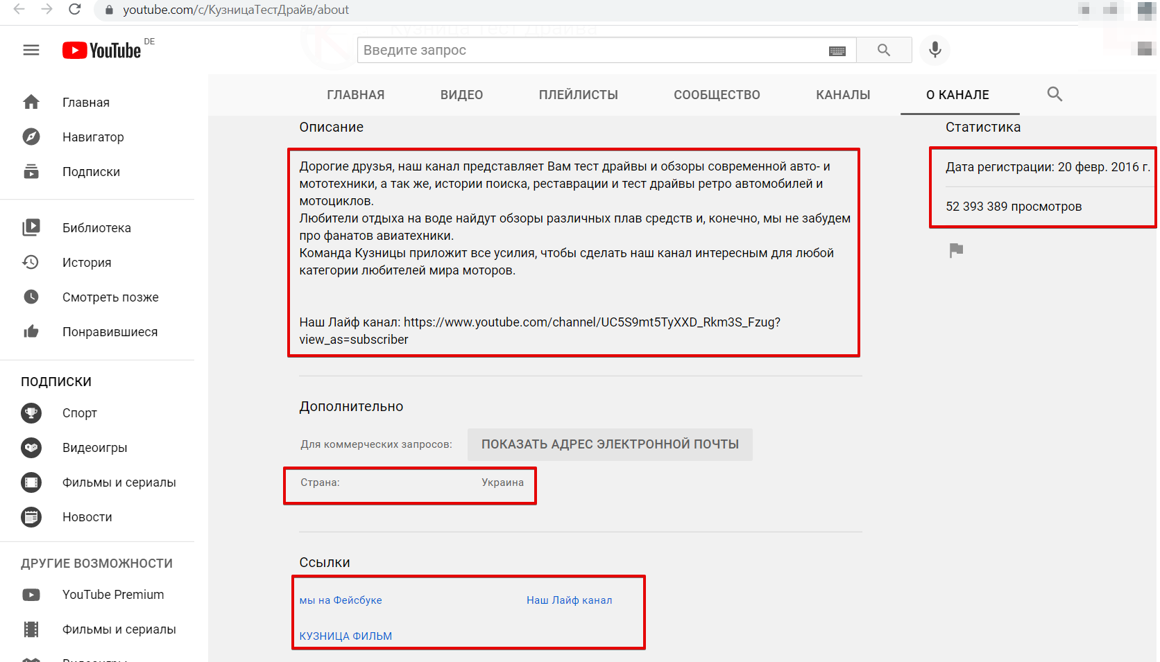The width and height of the screenshot is (1160, 662).
Task: Click the Навигатор compass icon
Action: 31,137
